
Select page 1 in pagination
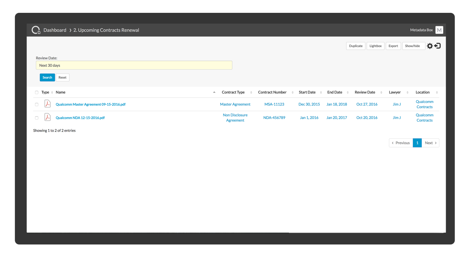coord(417,143)
